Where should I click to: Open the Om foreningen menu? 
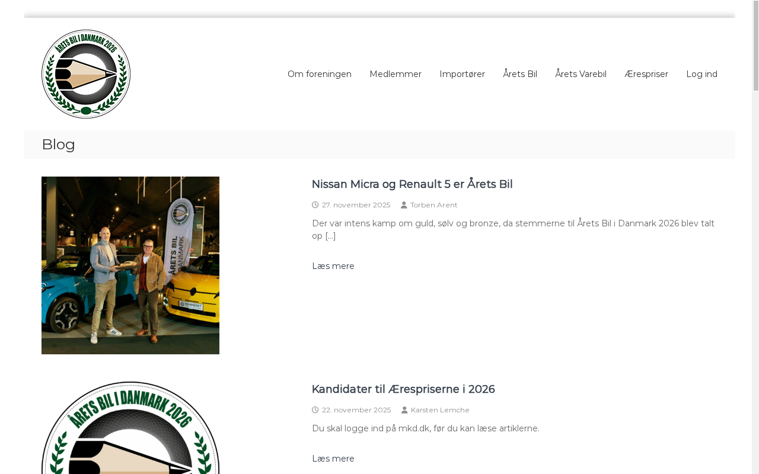click(x=320, y=74)
